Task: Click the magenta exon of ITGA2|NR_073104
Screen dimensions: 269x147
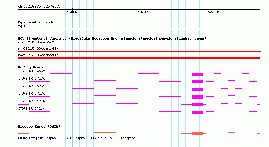Action: click(198, 112)
